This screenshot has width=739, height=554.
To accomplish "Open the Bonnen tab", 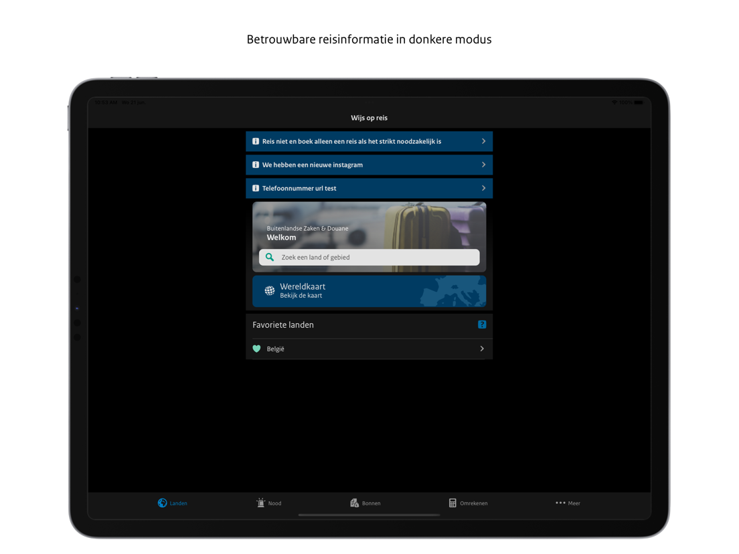I will 365,503.
